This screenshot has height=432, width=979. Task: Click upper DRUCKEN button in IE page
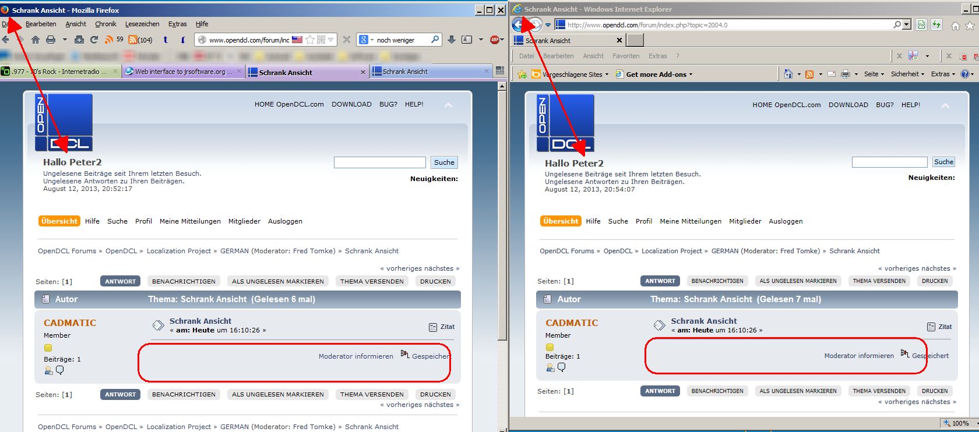pyautogui.click(x=935, y=281)
